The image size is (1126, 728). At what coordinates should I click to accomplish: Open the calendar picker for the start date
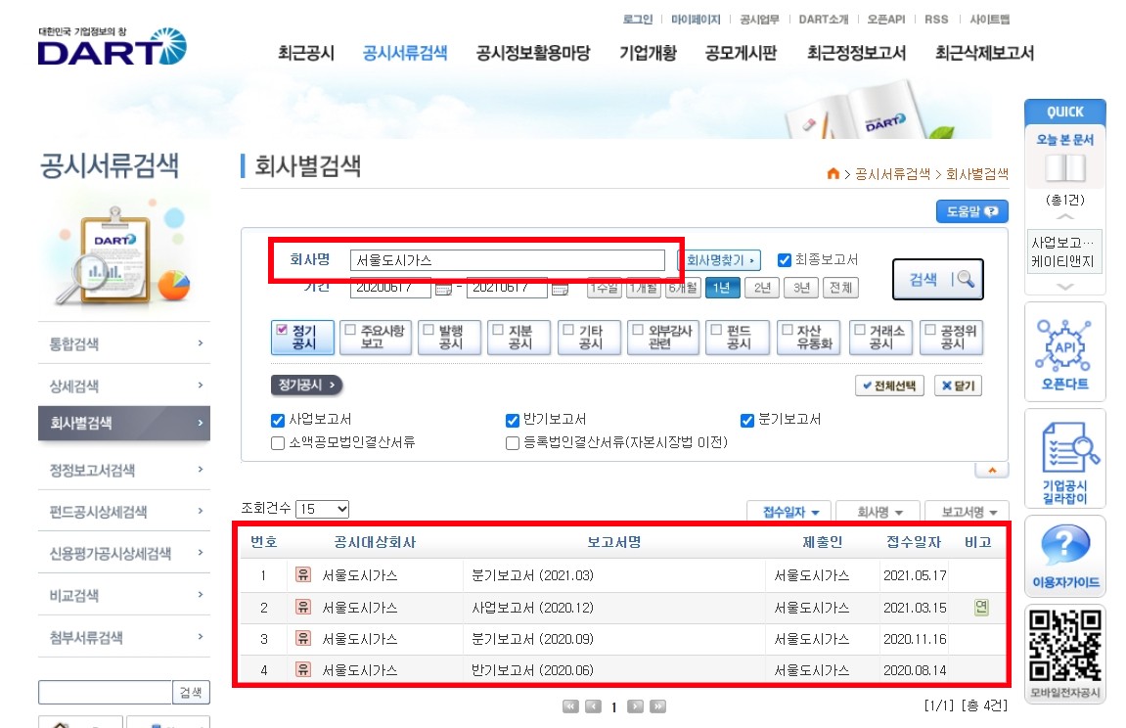[x=441, y=290]
